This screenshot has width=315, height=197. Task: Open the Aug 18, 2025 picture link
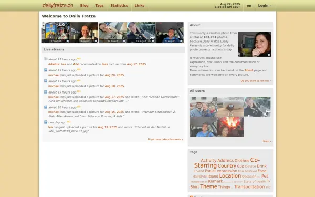click(x=114, y=86)
